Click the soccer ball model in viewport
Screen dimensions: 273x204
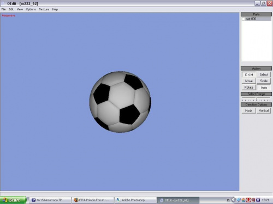120,102
